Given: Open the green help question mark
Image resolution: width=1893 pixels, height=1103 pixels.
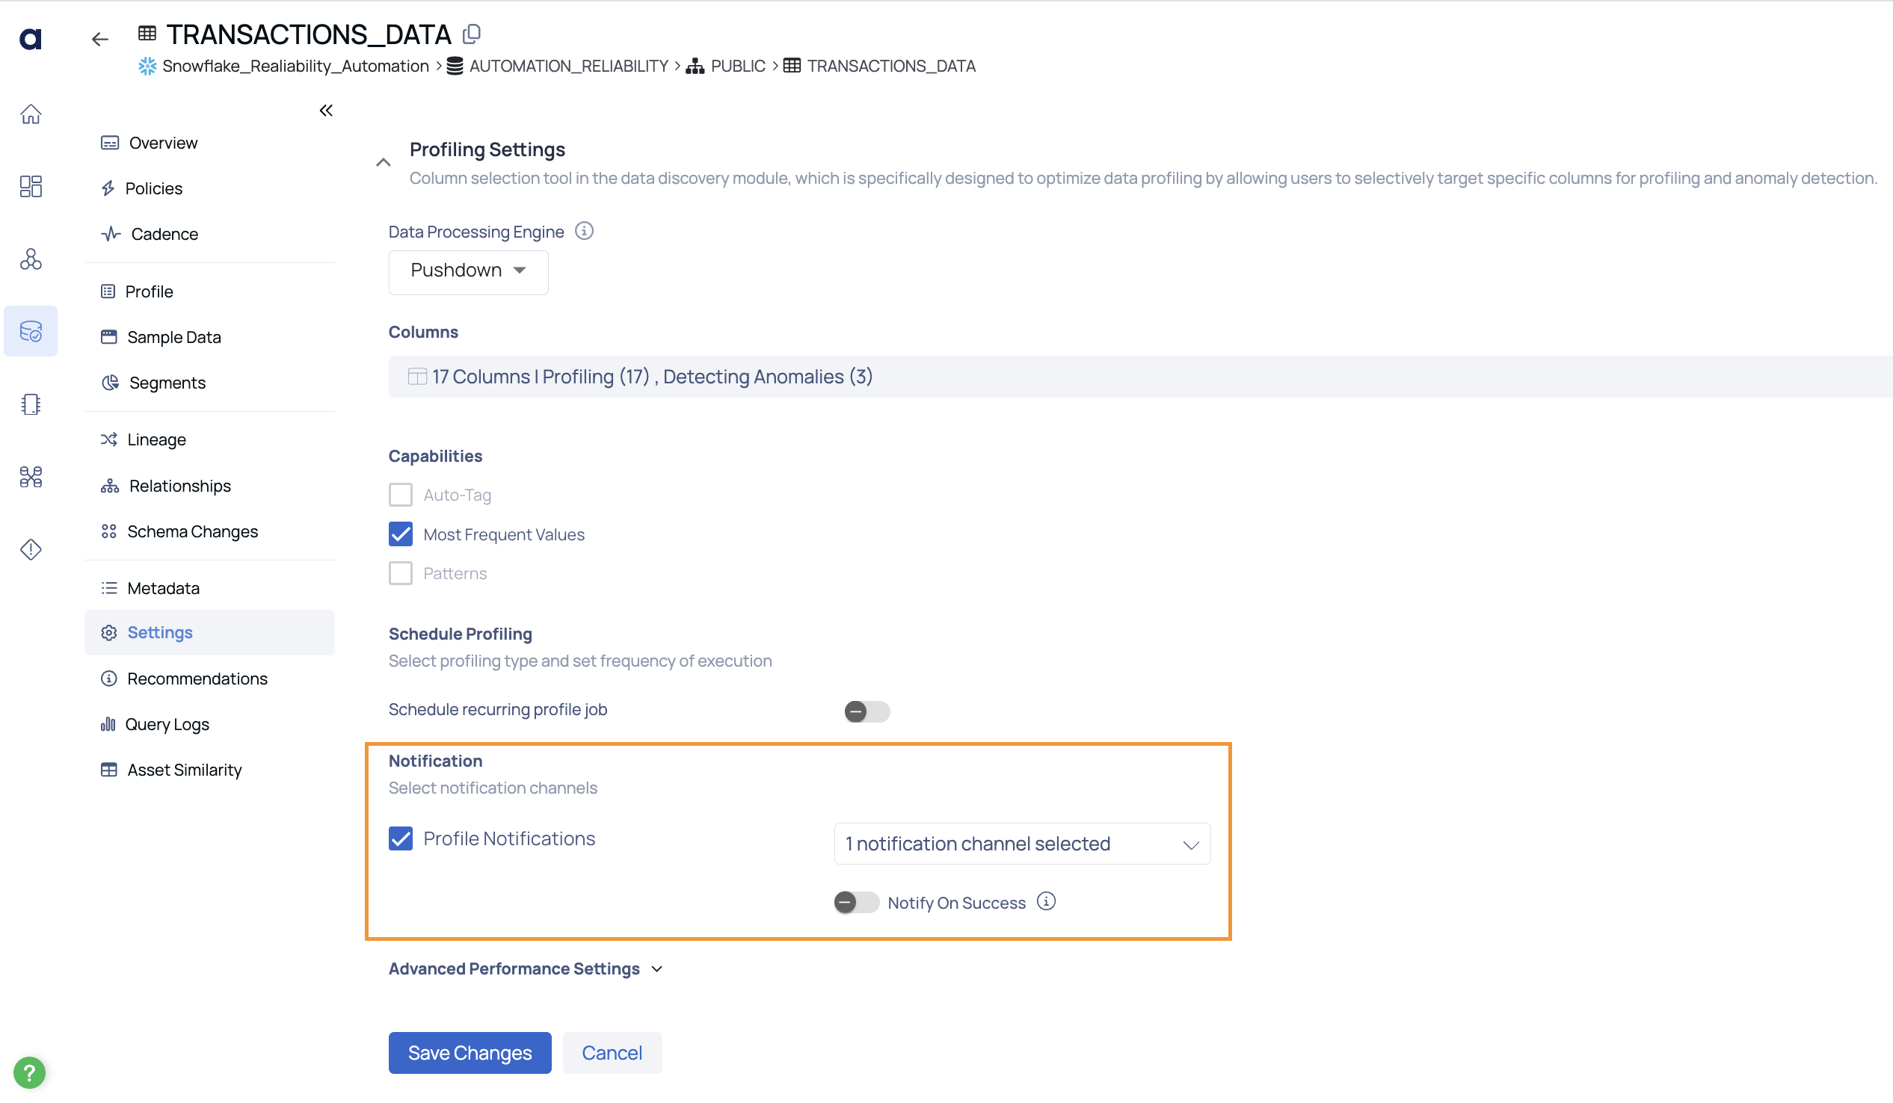Looking at the screenshot, I should (29, 1073).
